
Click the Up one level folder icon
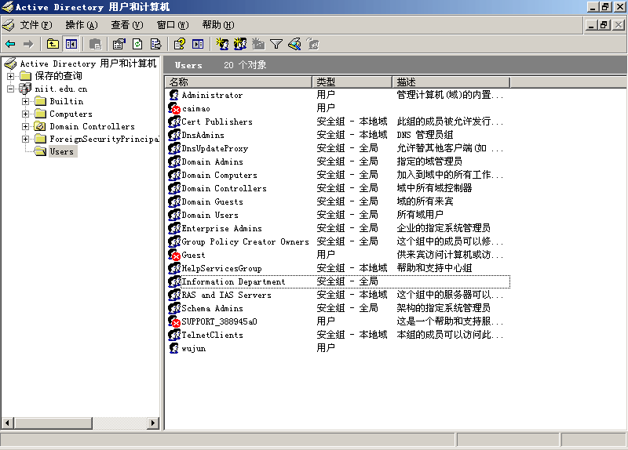click(53, 44)
